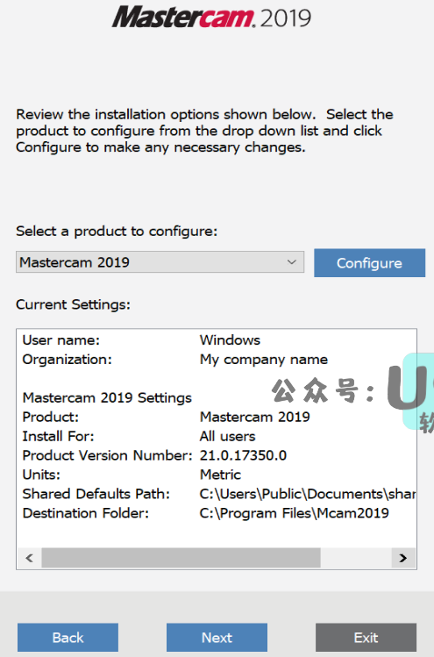Proceed with the Next button

(217, 638)
